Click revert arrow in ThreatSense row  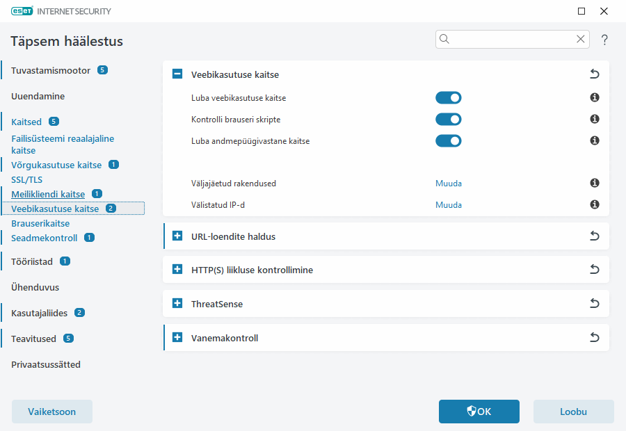point(594,304)
